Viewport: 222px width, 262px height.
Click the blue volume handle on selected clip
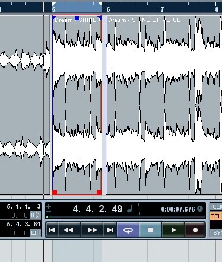pos(77,18)
